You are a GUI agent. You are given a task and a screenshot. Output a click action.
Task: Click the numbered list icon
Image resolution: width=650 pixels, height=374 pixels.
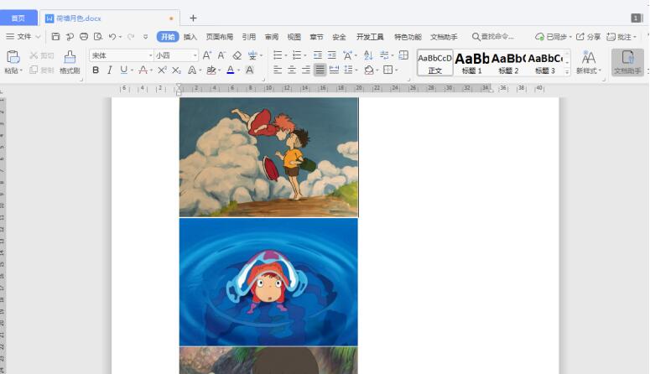(297, 55)
